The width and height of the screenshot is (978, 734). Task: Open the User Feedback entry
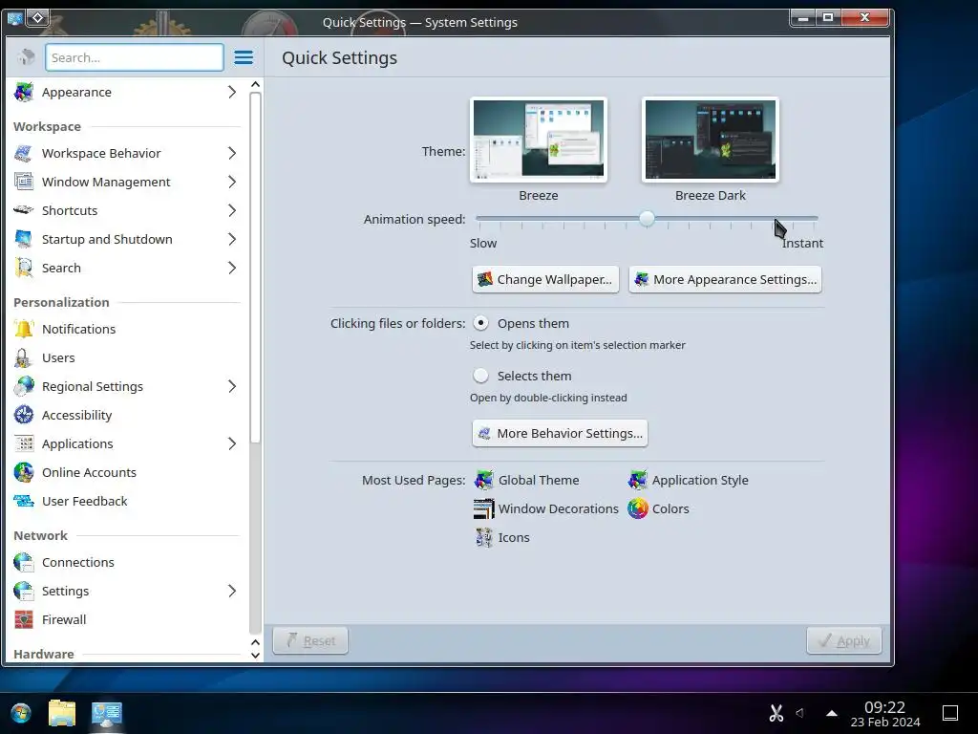point(125,501)
